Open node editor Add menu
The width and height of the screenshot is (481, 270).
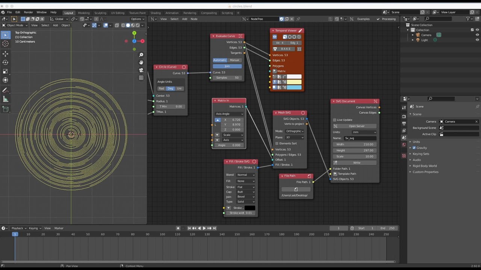(x=185, y=19)
